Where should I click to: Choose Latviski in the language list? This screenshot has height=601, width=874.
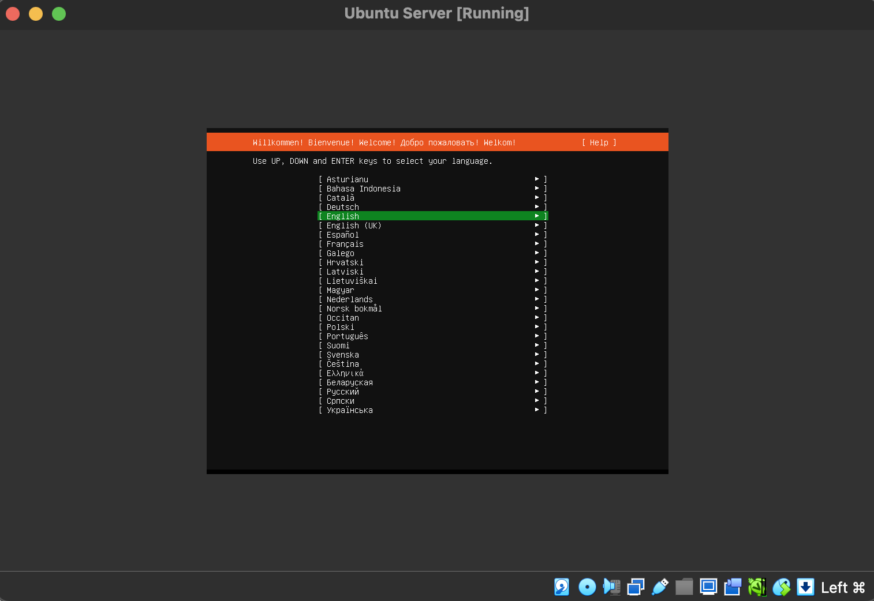click(x=433, y=272)
